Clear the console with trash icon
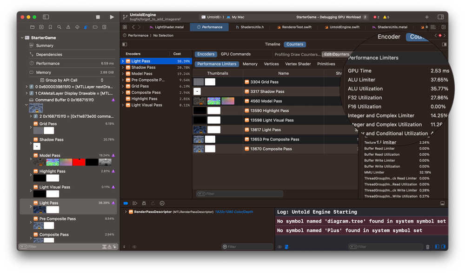 (428, 247)
